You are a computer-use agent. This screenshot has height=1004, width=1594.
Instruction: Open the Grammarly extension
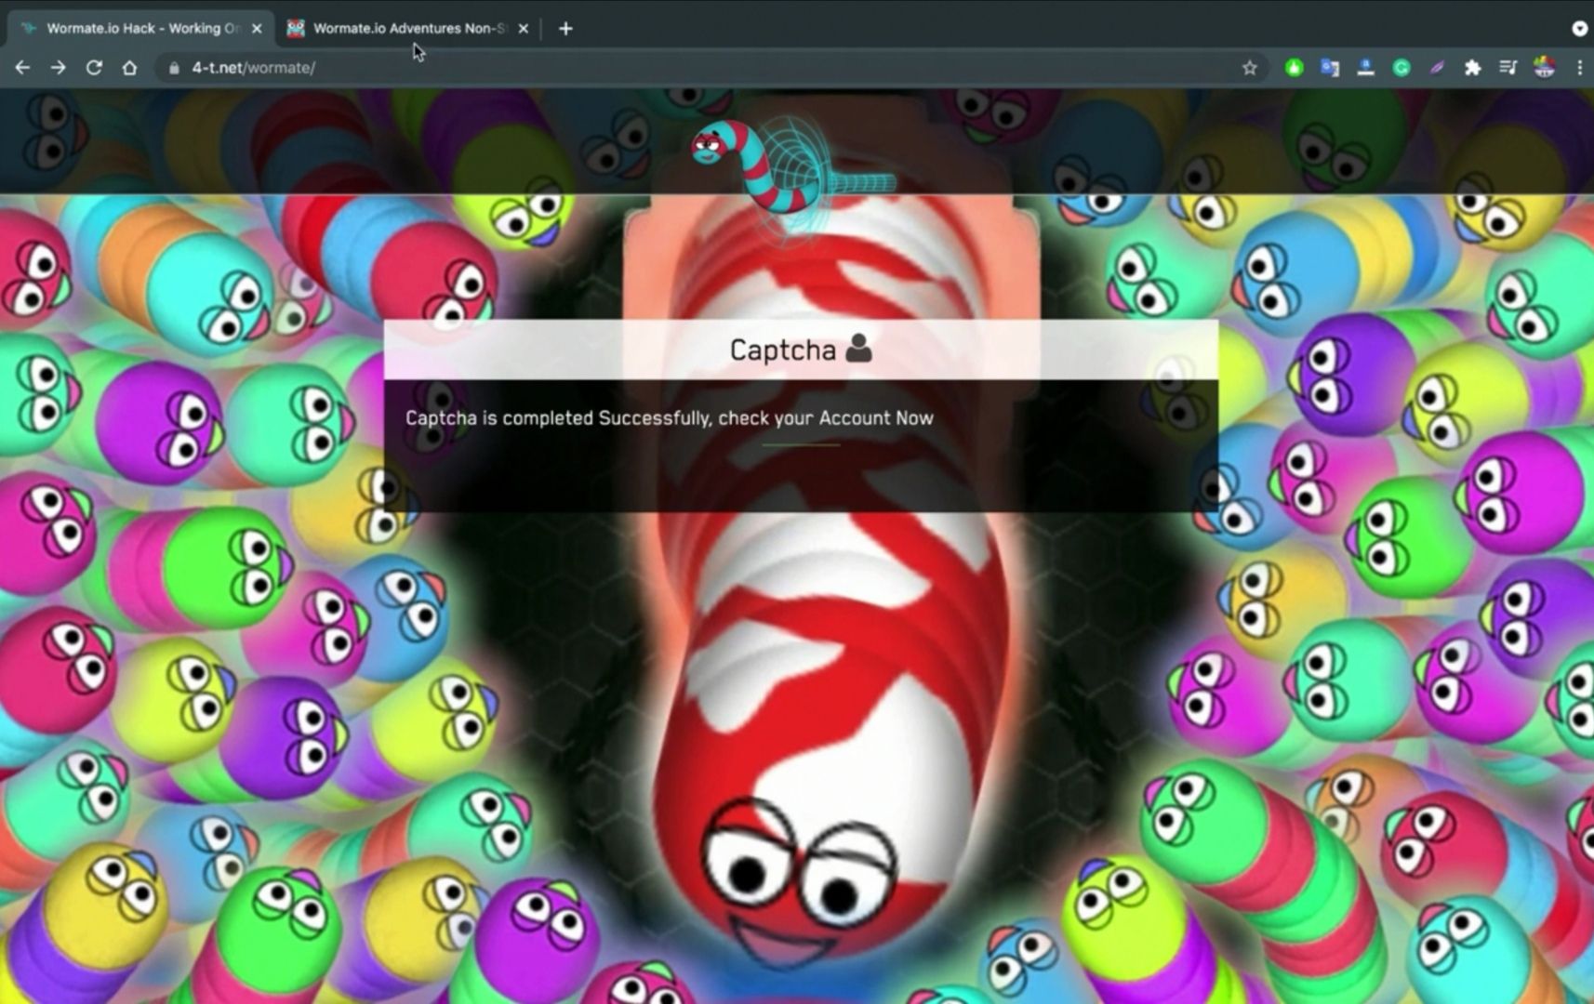tap(1401, 68)
